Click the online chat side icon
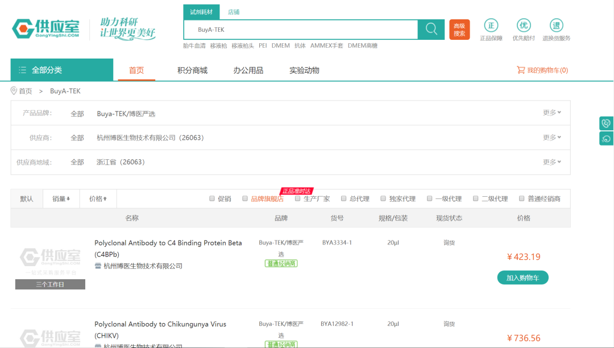This screenshot has width=614, height=348. click(x=606, y=139)
